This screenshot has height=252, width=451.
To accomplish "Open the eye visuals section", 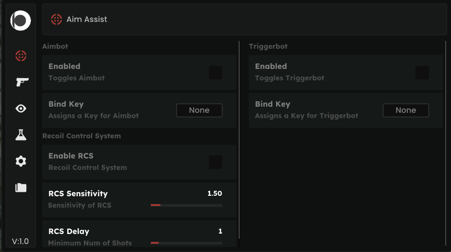I will point(21,108).
